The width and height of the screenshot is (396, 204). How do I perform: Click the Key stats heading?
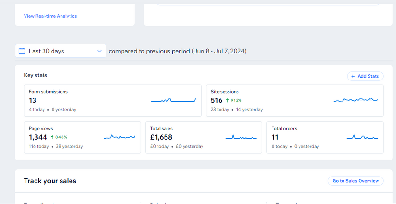[x=35, y=75]
